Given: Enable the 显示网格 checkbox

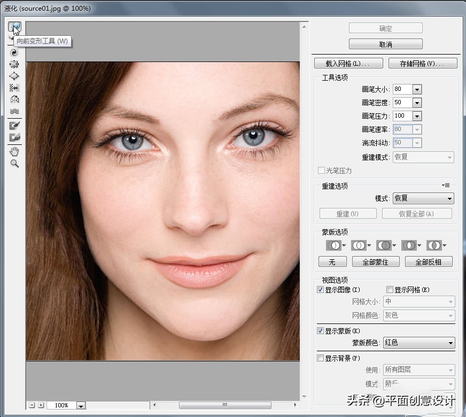Looking at the screenshot, I should (x=390, y=290).
